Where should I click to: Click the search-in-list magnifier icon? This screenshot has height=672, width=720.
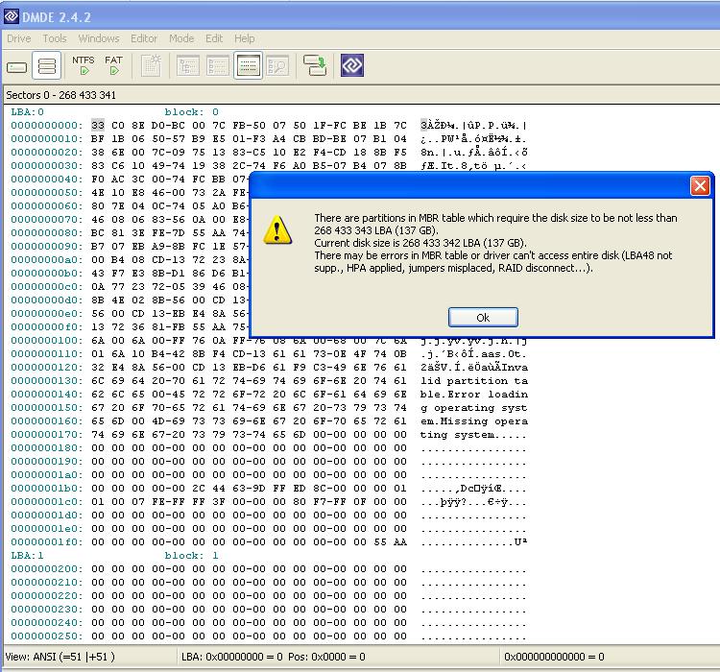tap(277, 65)
